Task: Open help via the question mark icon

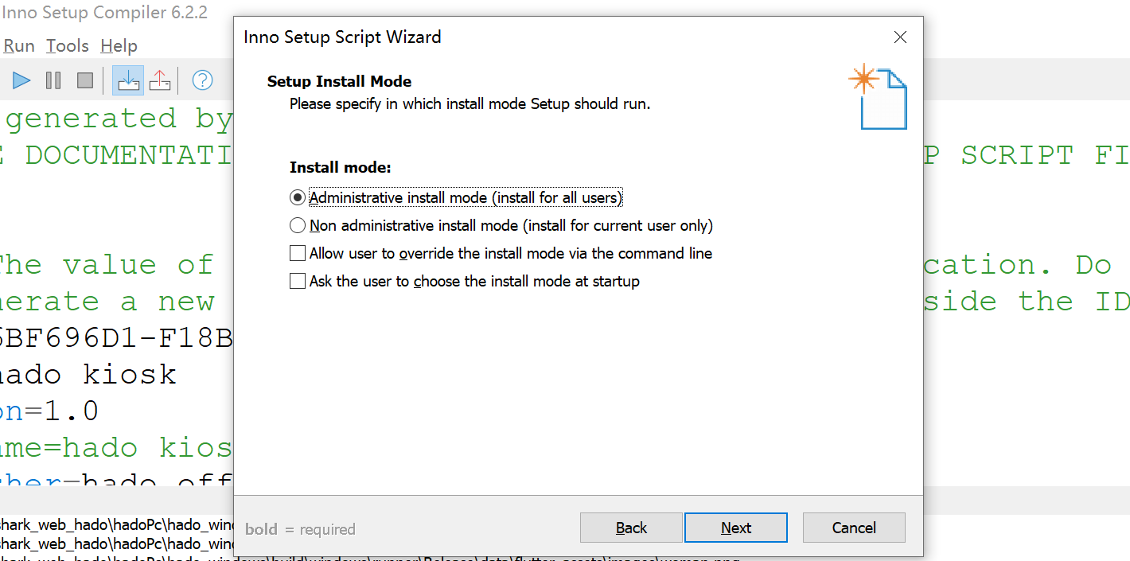Action: click(x=201, y=80)
